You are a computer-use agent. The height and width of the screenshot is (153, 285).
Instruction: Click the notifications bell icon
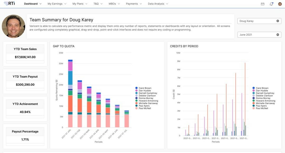click(x=271, y=4)
